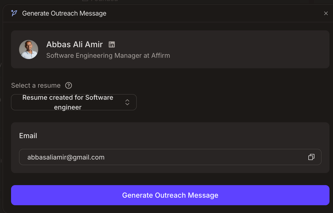Click the copy icon inside the email field
Image resolution: width=333 pixels, height=213 pixels.
[x=311, y=157]
